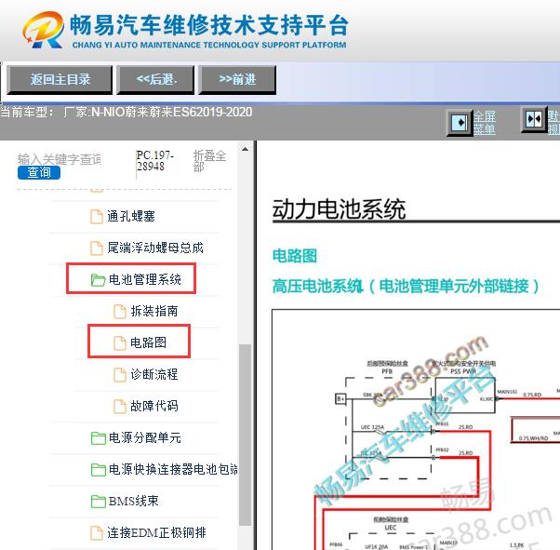Focus the 输入关键字查询 keyword search field
The height and width of the screenshot is (550, 560).
(60, 159)
